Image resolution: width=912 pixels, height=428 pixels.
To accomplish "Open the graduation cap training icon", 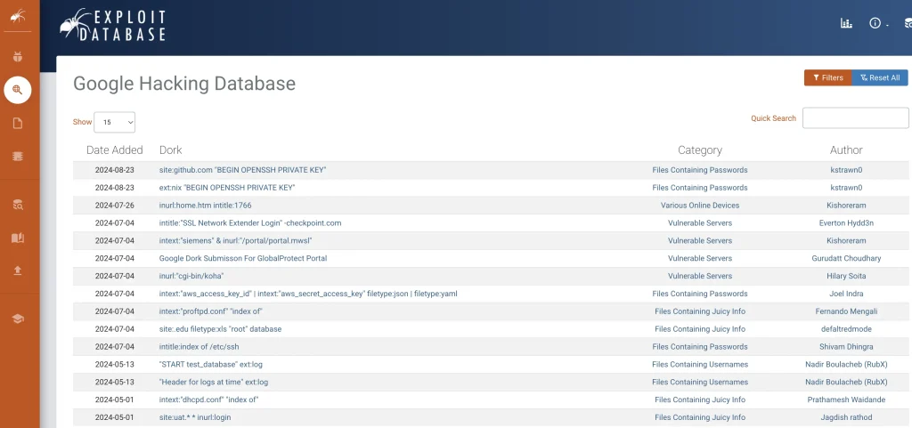I will (x=17, y=319).
